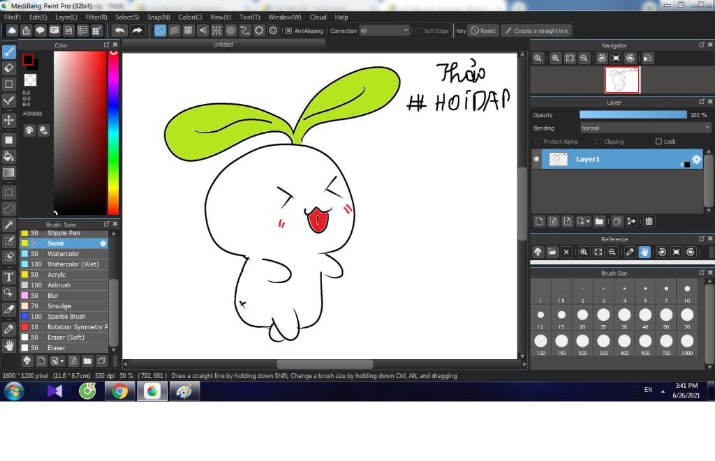
Task: Select the rectangular Select tool
Action: click(x=8, y=192)
